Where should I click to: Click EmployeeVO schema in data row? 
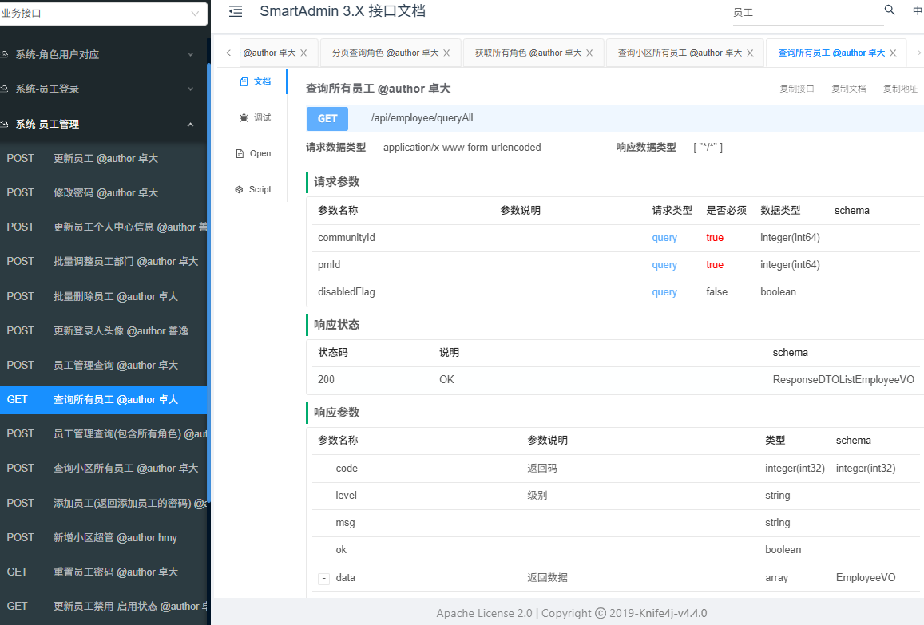coord(865,577)
